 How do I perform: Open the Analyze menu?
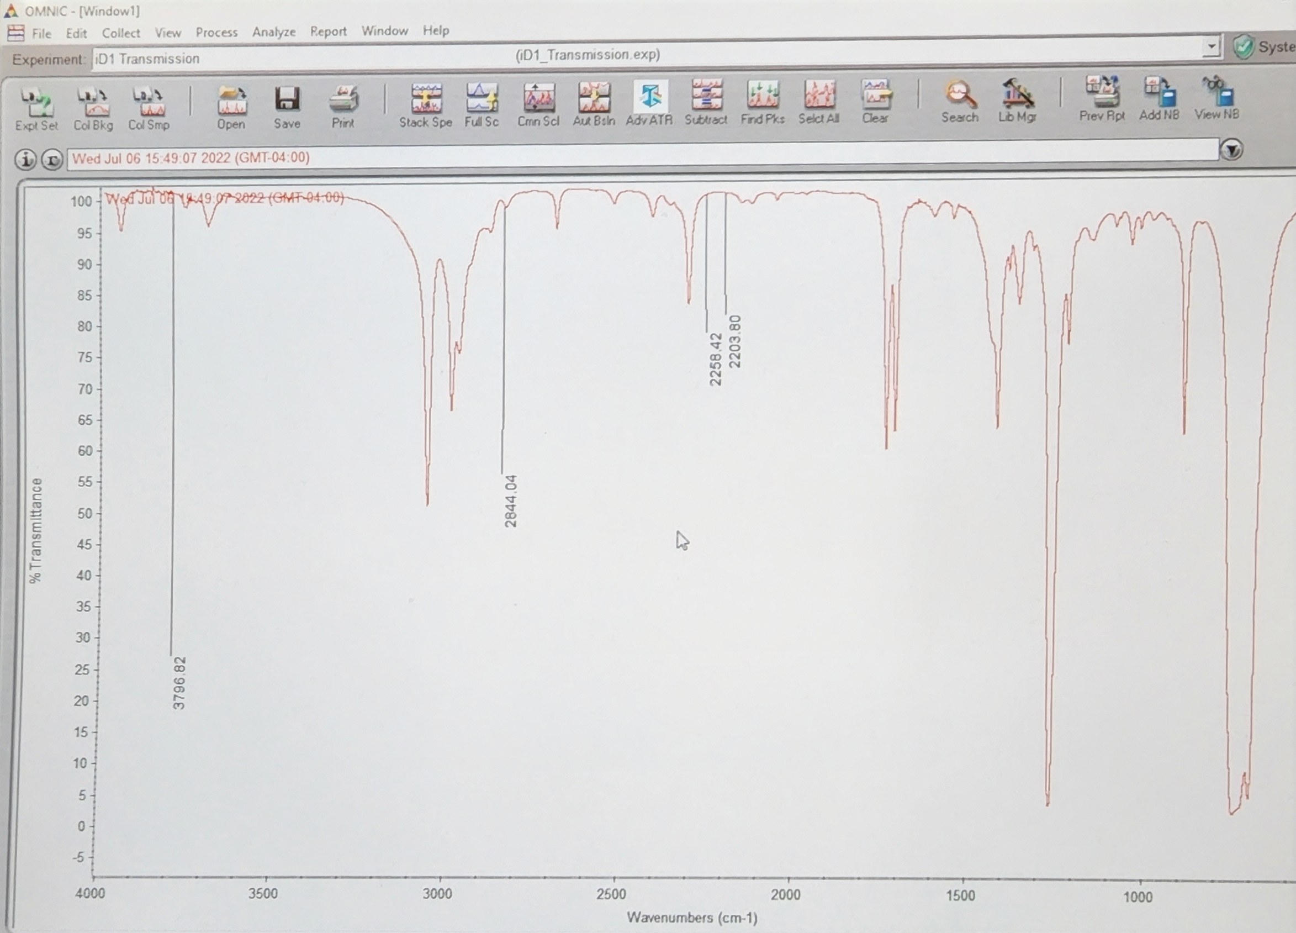pos(274,32)
